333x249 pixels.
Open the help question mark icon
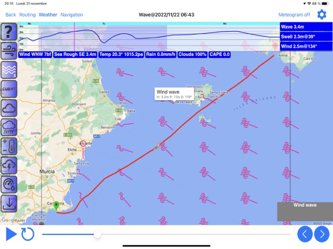tap(9, 32)
